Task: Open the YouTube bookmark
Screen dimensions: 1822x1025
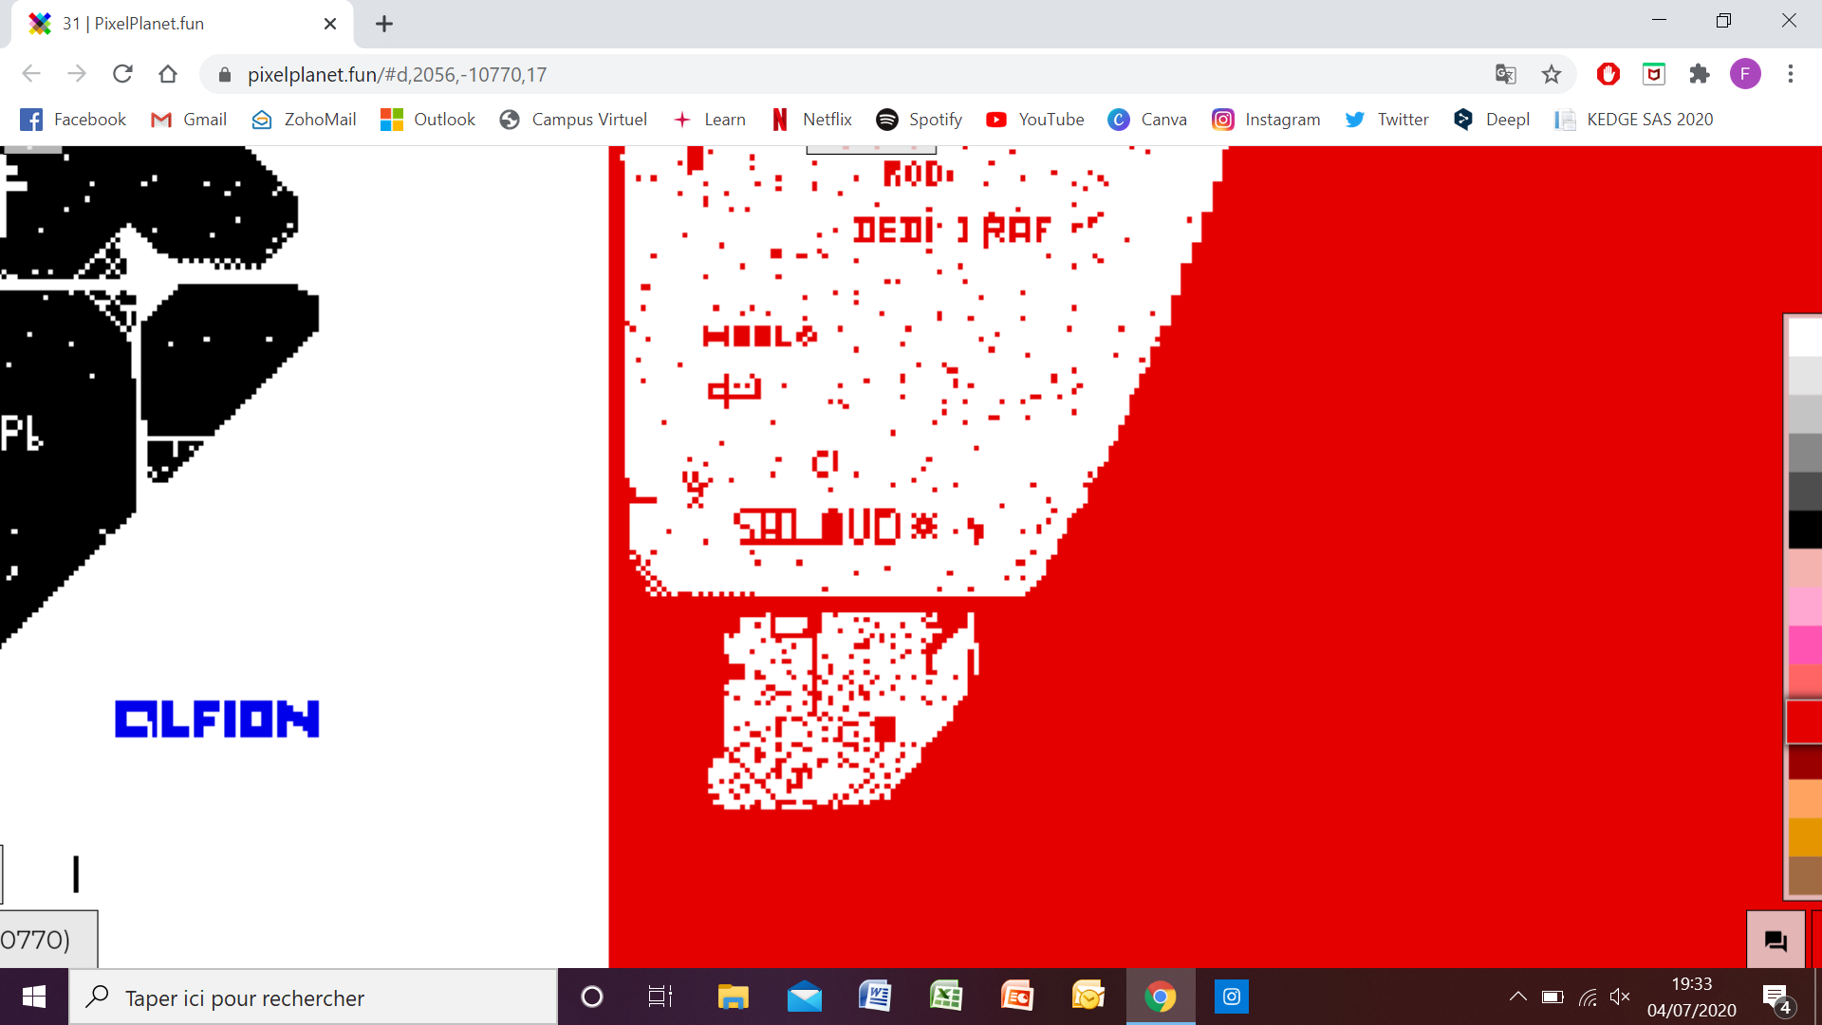Action: [x=1034, y=120]
